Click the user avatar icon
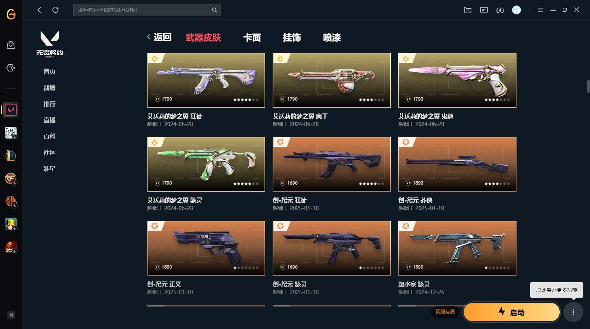The height and width of the screenshot is (329, 590). tap(516, 10)
